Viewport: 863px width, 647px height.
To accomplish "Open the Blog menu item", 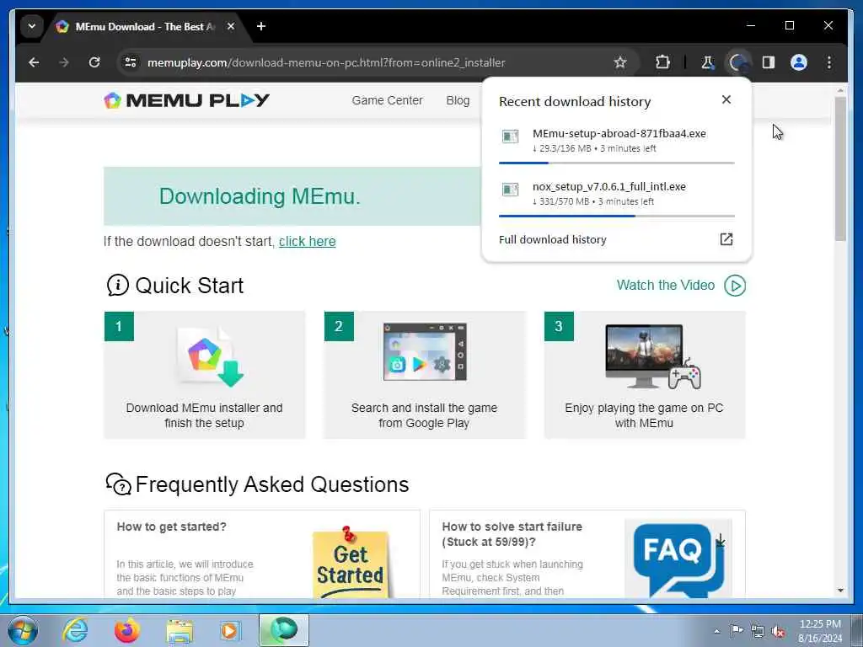I will [458, 101].
